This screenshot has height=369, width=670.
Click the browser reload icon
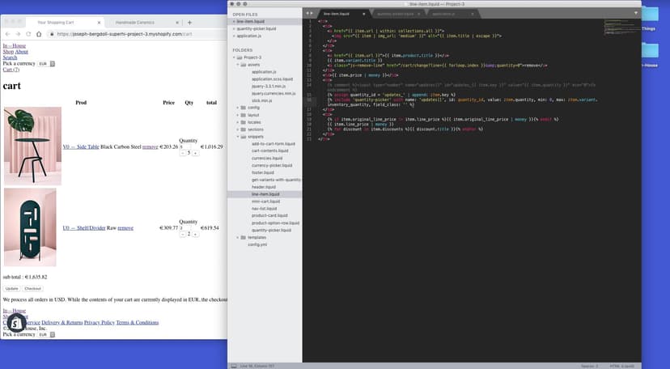click(x=28, y=34)
